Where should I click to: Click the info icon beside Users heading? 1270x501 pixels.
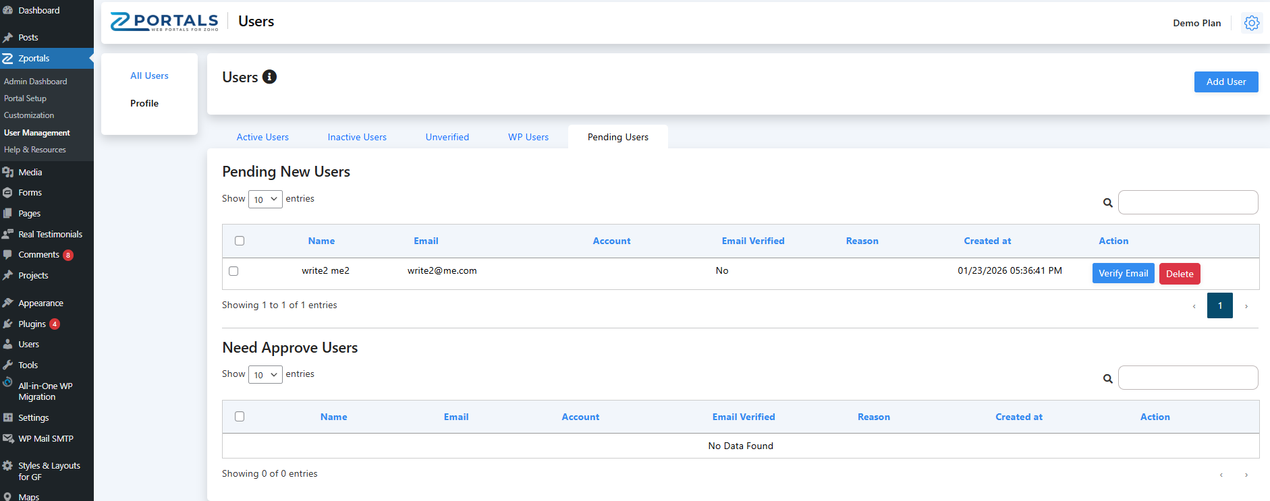[269, 77]
